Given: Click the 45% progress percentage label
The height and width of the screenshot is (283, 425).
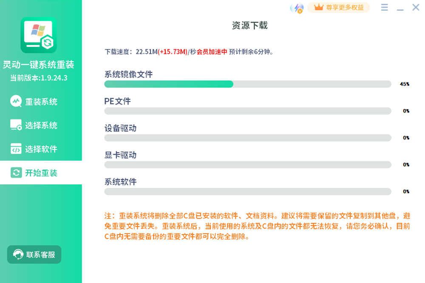Looking at the screenshot, I should click(x=404, y=84).
